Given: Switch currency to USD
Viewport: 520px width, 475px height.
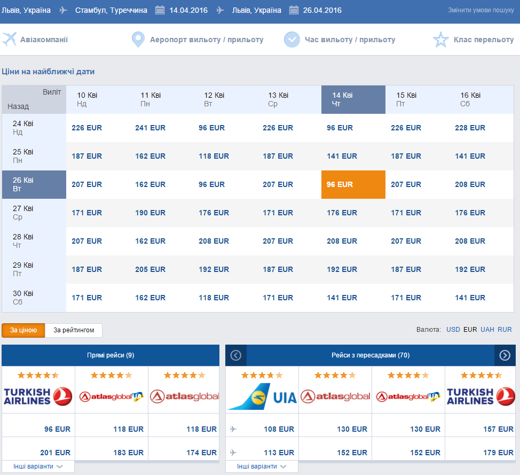Looking at the screenshot, I should (x=453, y=330).
